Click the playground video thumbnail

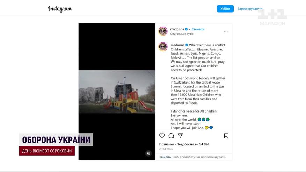[117, 92]
